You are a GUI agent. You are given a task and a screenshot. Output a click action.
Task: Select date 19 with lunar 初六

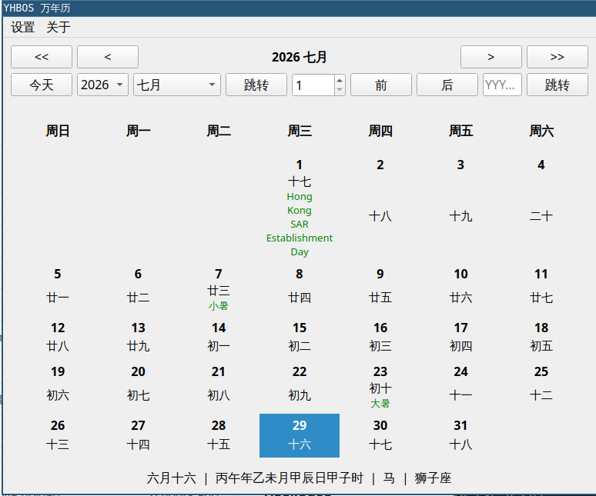[58, 387]
